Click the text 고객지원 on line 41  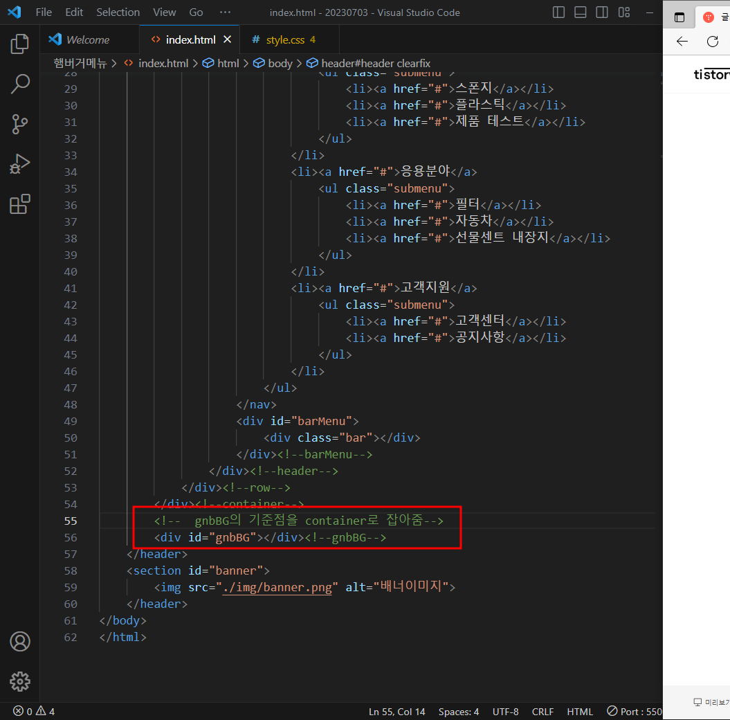pyautogui.click(x=425, y=287)
